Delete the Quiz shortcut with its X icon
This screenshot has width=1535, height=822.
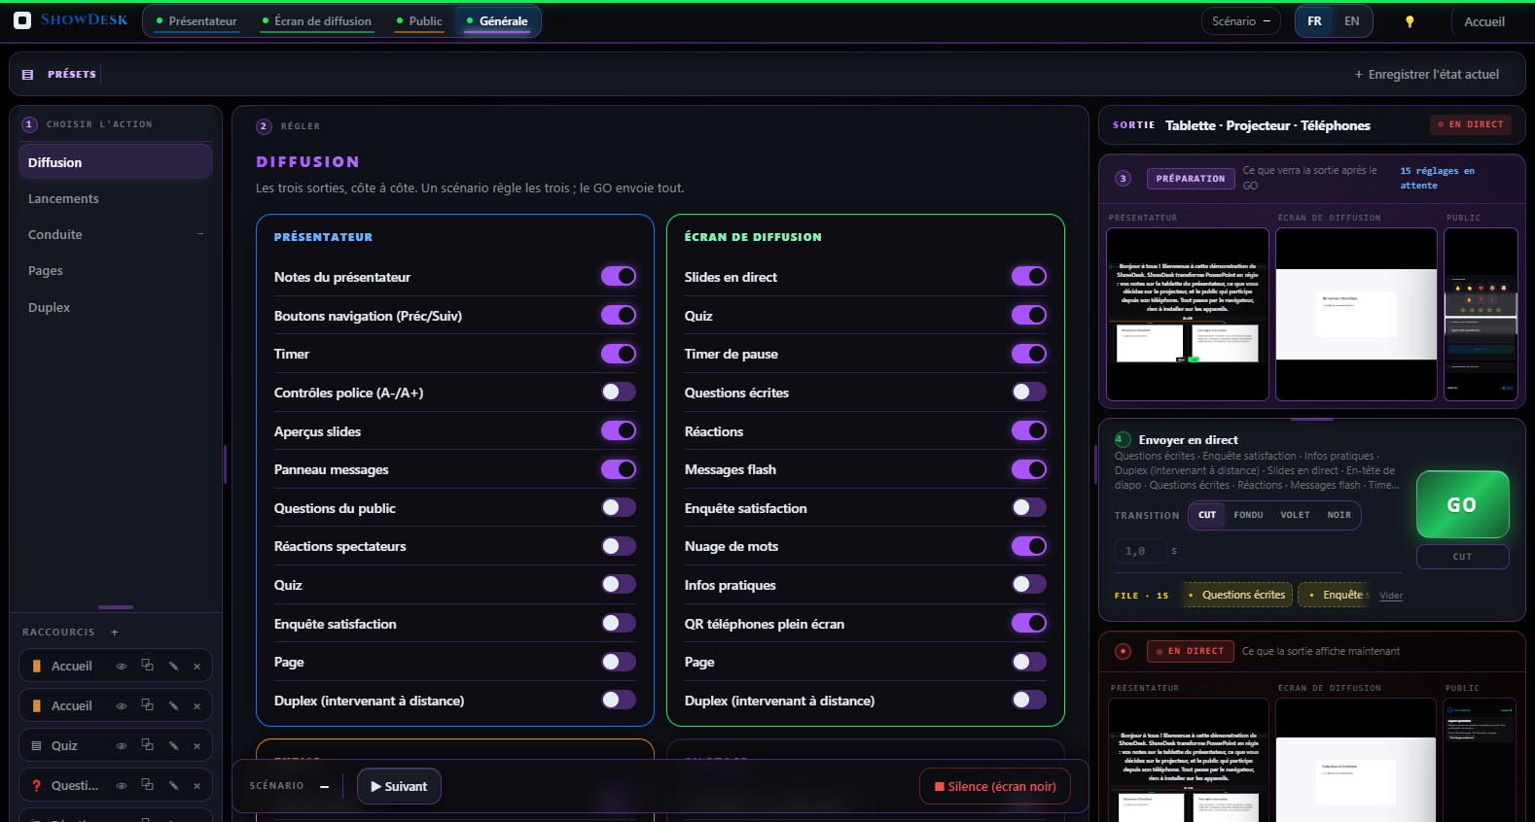click(196, 746)
